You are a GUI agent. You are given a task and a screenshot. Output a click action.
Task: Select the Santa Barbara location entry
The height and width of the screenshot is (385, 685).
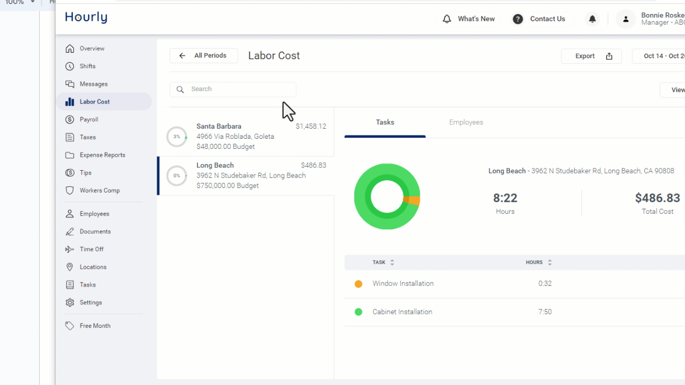click(246, 137)
